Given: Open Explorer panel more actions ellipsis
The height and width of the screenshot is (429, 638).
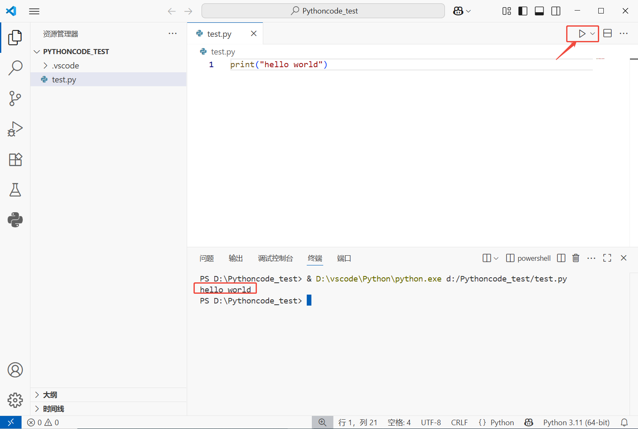Looking at the screenshot, I should tap(172, 33).
